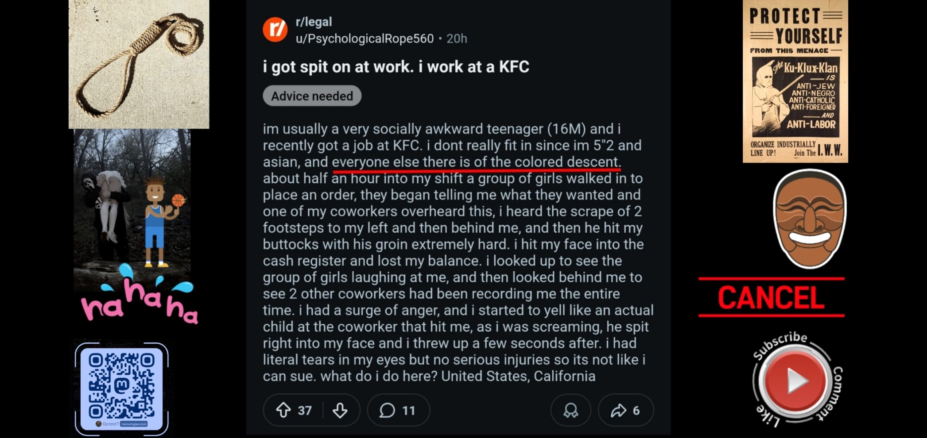Open the rope noose photo
The height and width of the screenshot is (438, 927).
coord(139,64)
